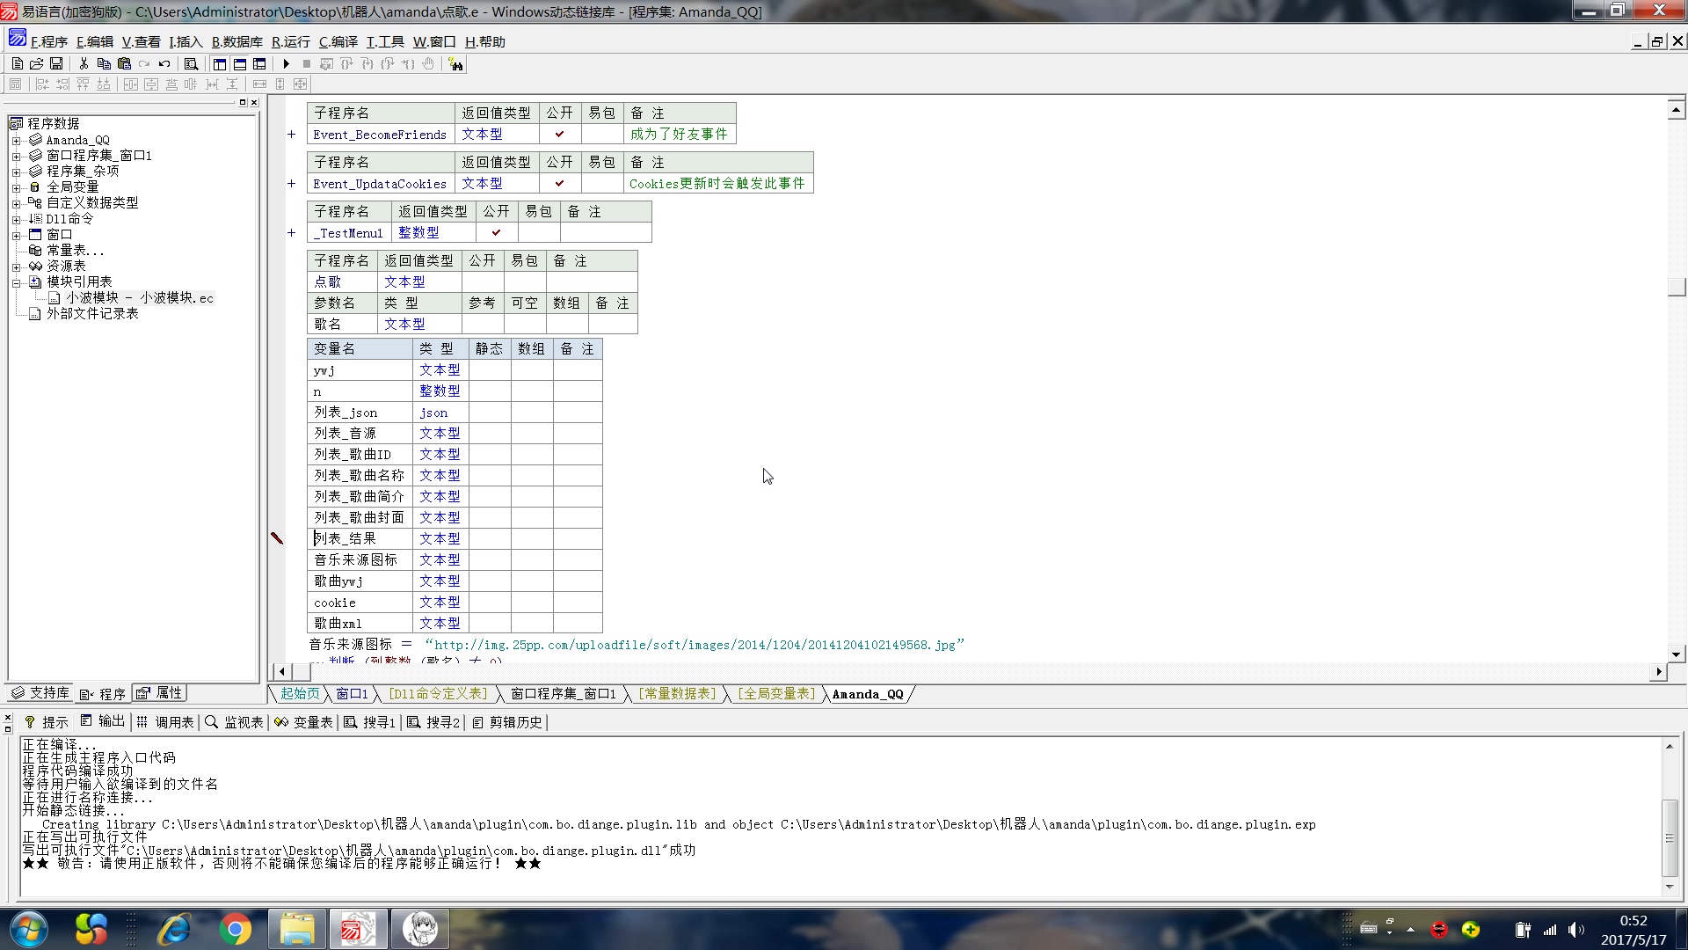The width and height of the screenshot is (1688, 950).
Task: Switch to the 起始页 document tab
Action: point(300,694)
